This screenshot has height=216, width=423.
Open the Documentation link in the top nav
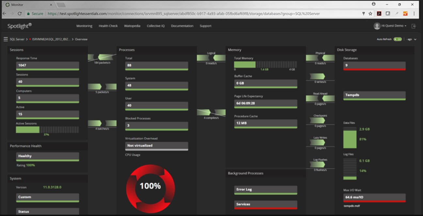pos(182,26)
